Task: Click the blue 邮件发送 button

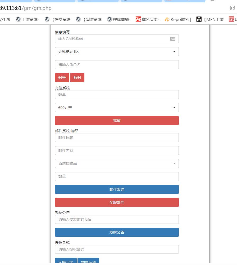Action: point(117,189)
